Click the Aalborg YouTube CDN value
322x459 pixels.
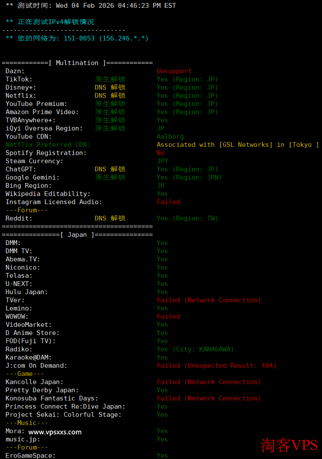(170, 136)
